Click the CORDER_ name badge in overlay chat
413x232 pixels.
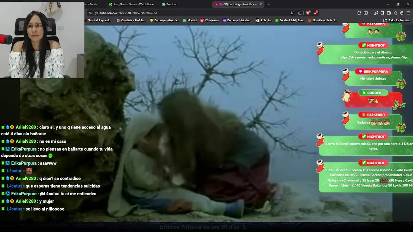click(x=373, y=93)
